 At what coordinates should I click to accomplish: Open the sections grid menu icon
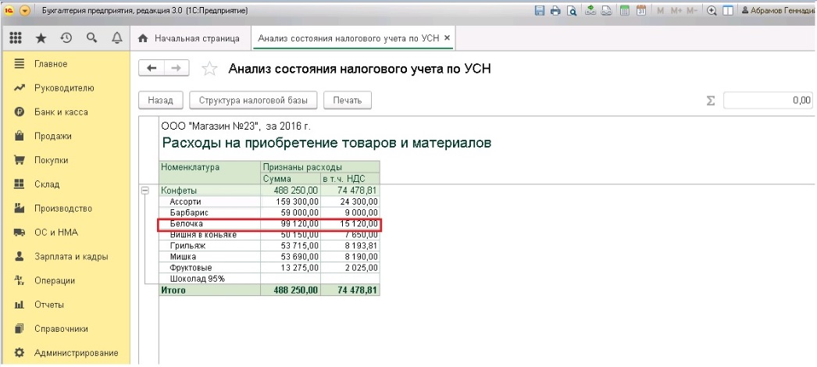[16, 37]
